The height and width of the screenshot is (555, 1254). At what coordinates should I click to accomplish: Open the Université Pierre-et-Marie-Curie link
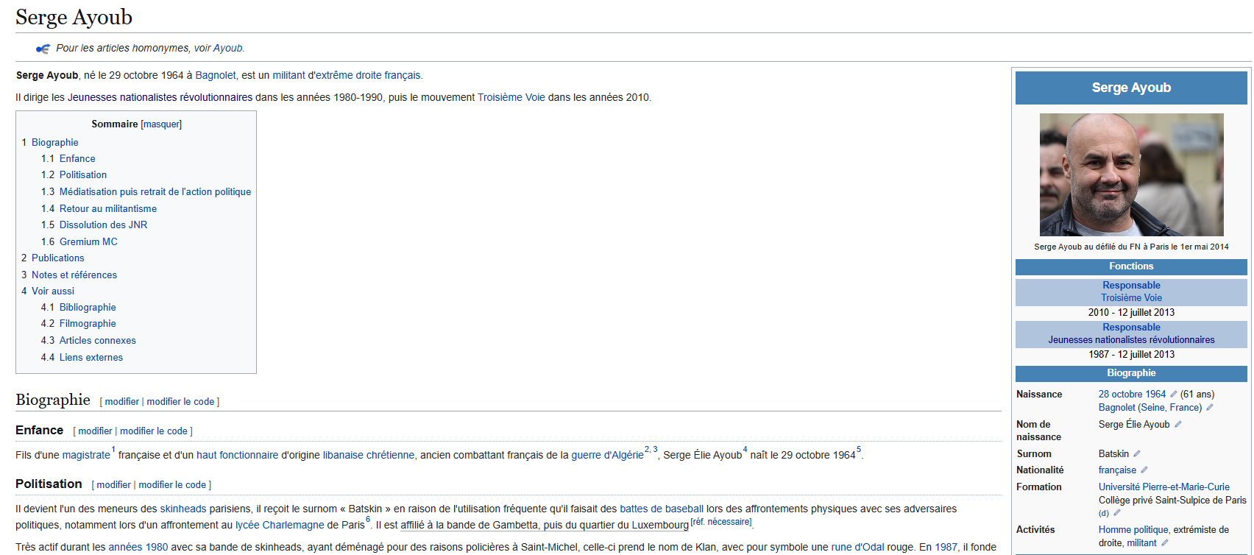[x=1164, y=487]
